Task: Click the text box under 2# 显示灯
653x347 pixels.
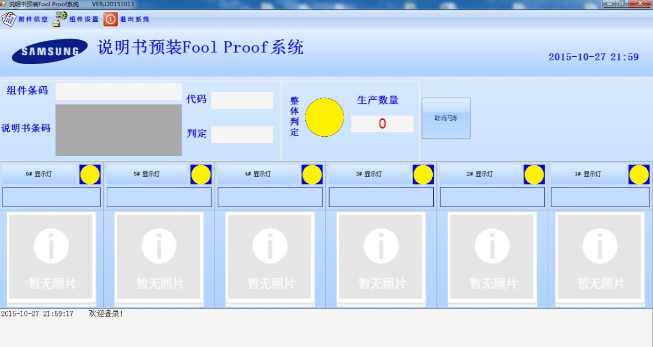Action: coord(493,197)
